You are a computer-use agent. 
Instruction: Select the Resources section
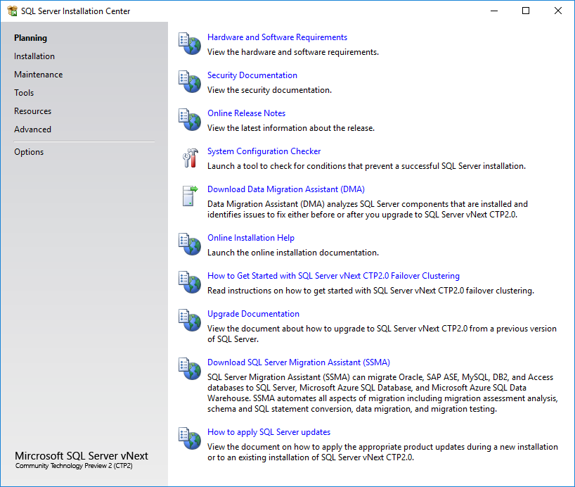(x=32, y=110)
